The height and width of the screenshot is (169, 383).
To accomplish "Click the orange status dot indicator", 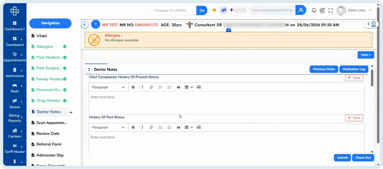I will pos(214,10).
